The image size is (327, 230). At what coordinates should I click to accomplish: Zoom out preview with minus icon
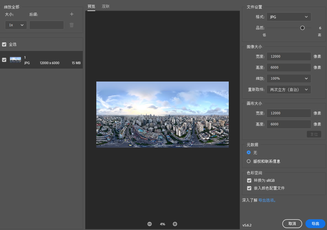(150, 224)
